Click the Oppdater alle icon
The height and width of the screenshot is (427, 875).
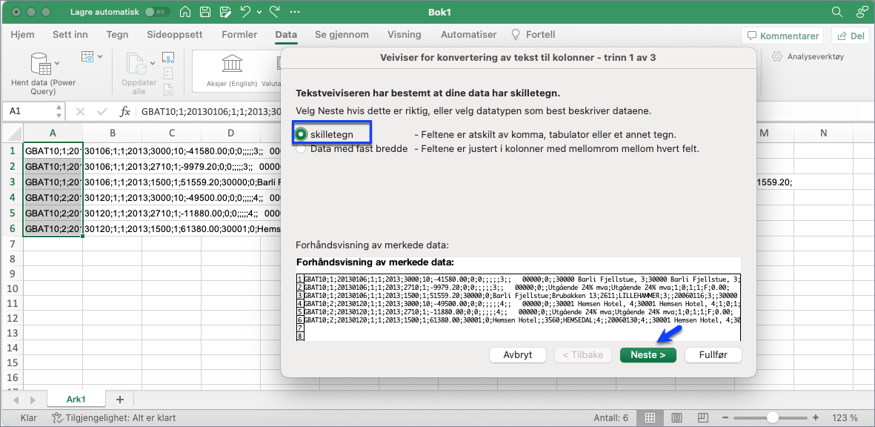pos(136,64)
